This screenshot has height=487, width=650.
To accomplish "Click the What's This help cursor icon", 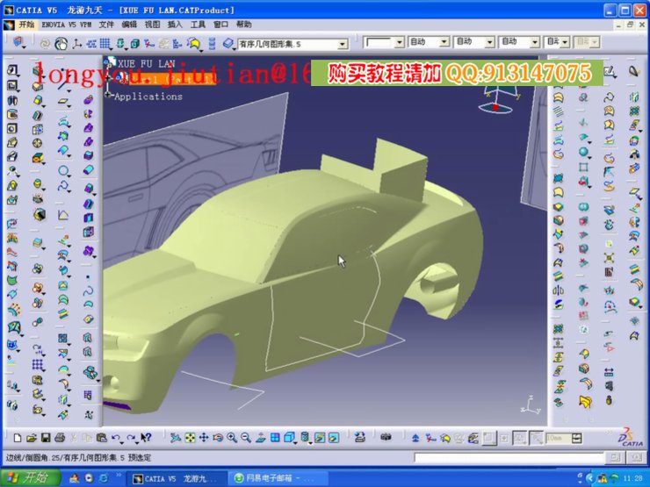I will click(146, 437).
